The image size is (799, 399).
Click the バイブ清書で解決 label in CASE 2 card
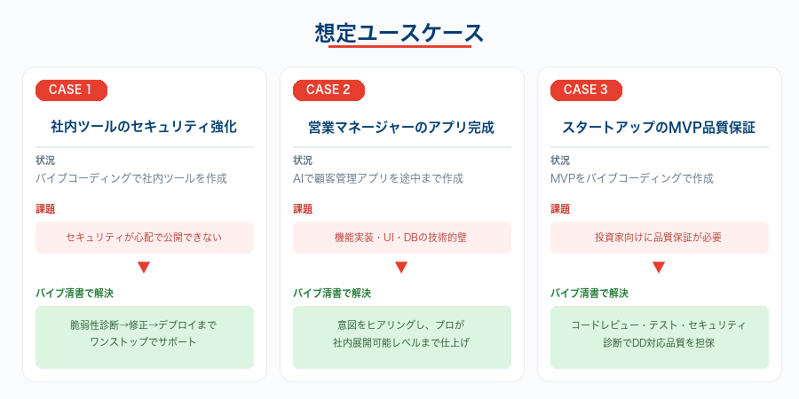332,293
